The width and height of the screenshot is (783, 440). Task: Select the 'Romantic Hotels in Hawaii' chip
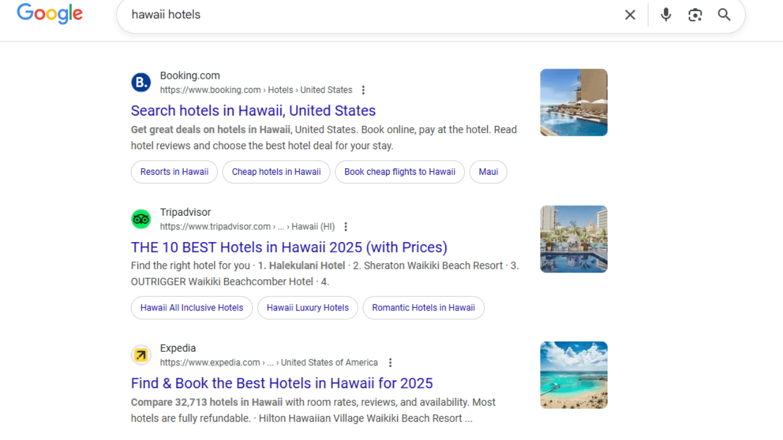pos(423,307)
